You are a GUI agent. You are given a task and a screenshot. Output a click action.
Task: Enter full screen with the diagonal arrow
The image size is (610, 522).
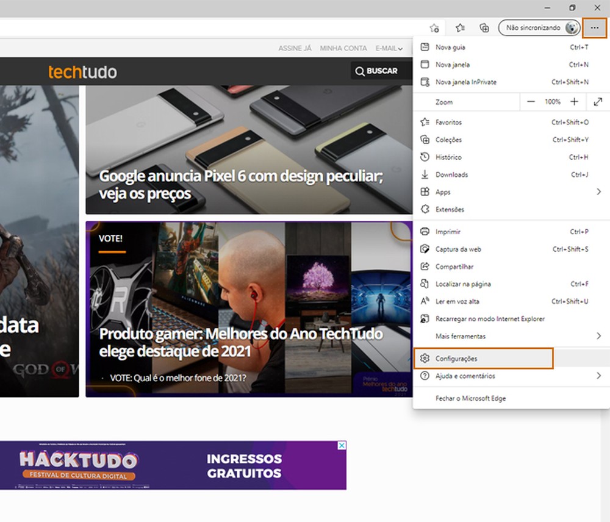coord(599,102)
